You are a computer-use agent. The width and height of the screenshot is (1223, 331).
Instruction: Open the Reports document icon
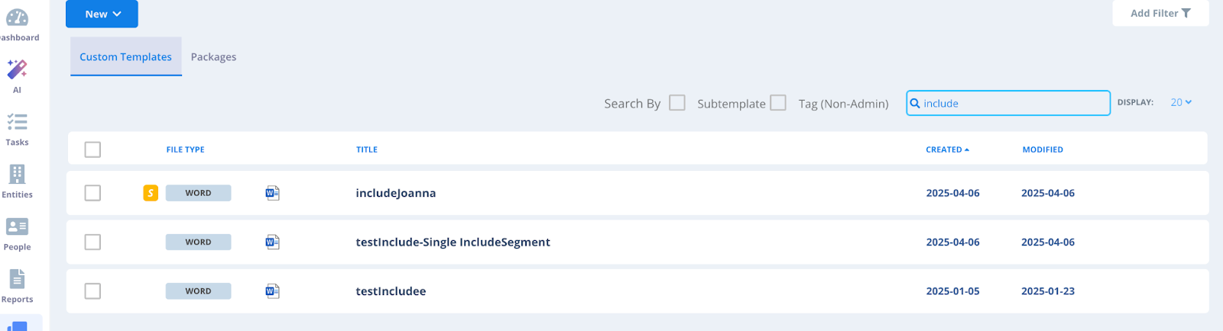[17, 278]
